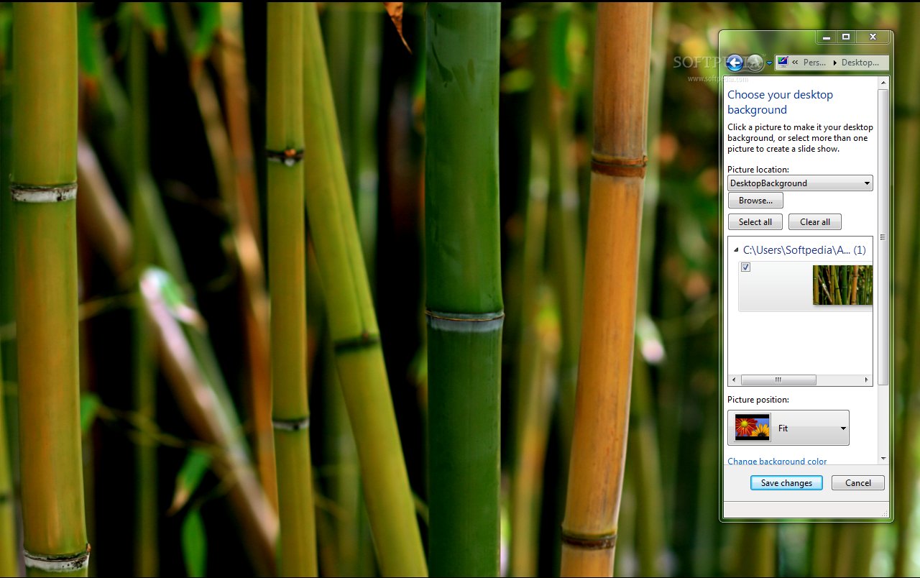The height and width of the screenshot is (578, 920).
Task: Click the picture list horizontal scrollbar thumb
Action: coord(778,380)
